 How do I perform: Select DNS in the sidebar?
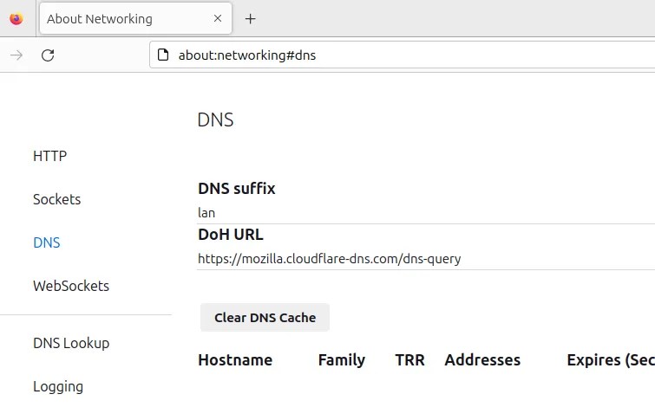47,242
